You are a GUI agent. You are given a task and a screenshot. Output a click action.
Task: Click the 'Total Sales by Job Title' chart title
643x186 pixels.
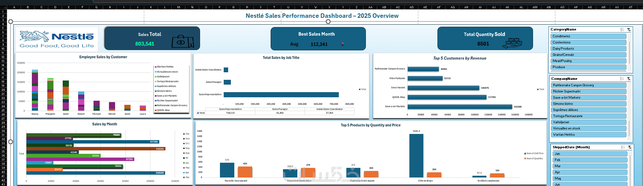click(x=281, y=58)
